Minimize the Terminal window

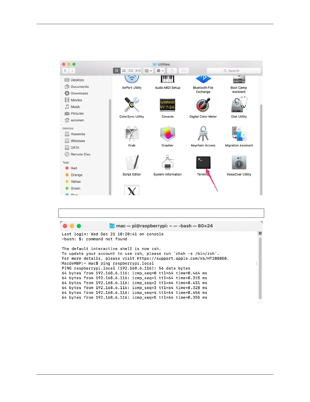tap(72, 226)
